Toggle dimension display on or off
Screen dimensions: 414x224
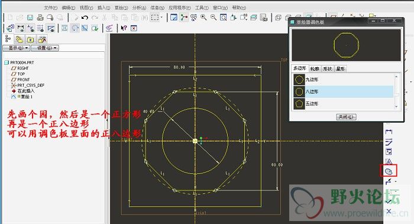pyautogui.click(x=20, y=28)
